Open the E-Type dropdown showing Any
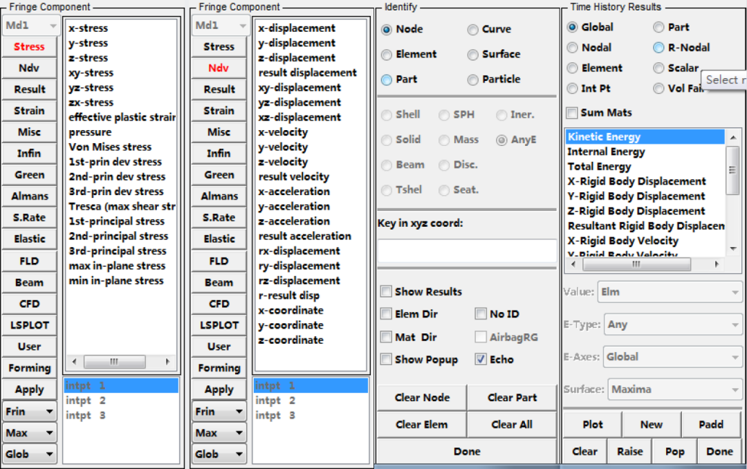Viewport: 747px width, 469px height. pos(673,324)
